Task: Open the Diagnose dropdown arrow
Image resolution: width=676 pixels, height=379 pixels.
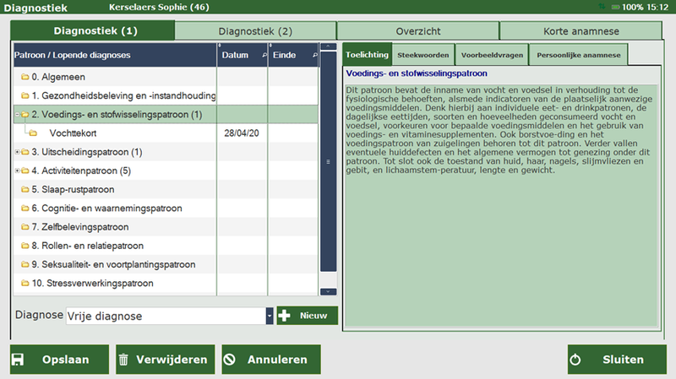Action: coord(270,316)
